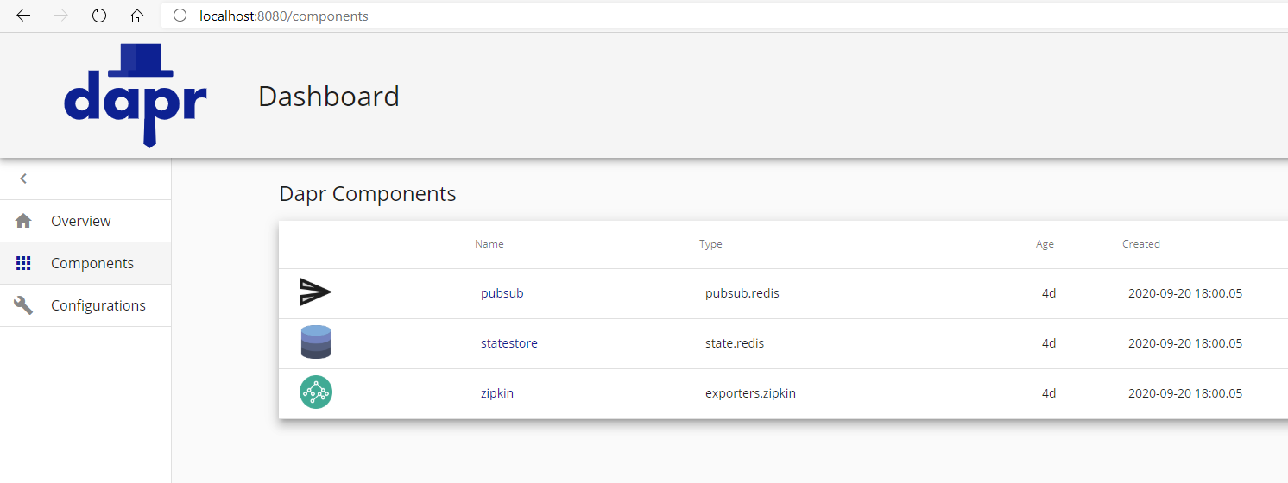Image resolution: width=1288 pixels, height=483 pixels.
Task: Click the Components grid icon
Action: tap(23, 263)
